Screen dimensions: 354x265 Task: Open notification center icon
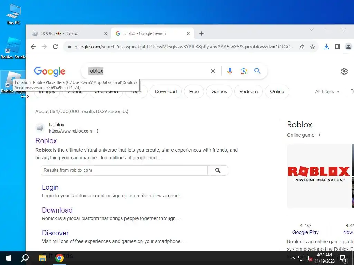(x=343, y=258)
